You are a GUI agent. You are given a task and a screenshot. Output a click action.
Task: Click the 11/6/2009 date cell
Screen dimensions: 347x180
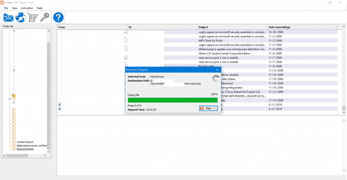pyautogui.click(x=275, y=53)
